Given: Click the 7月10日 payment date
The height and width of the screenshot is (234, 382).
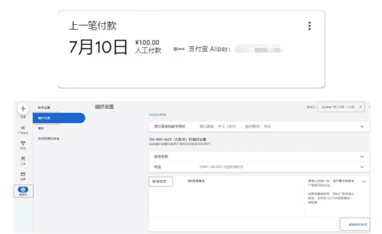Looking at the screenshot, I should (98, 47).
